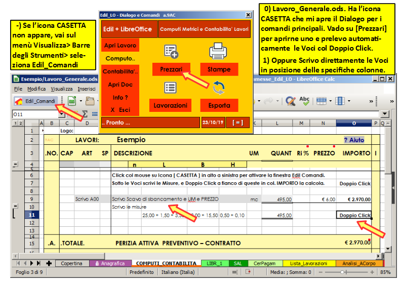Click the list icon above Lavorazioni
Image resolution: width=402 pixels, height=283 pixels.
(170, 88)
